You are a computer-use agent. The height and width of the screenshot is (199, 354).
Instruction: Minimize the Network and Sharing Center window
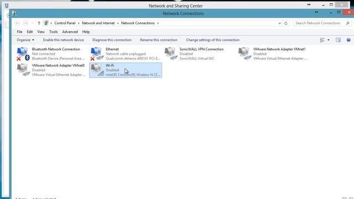323,5
